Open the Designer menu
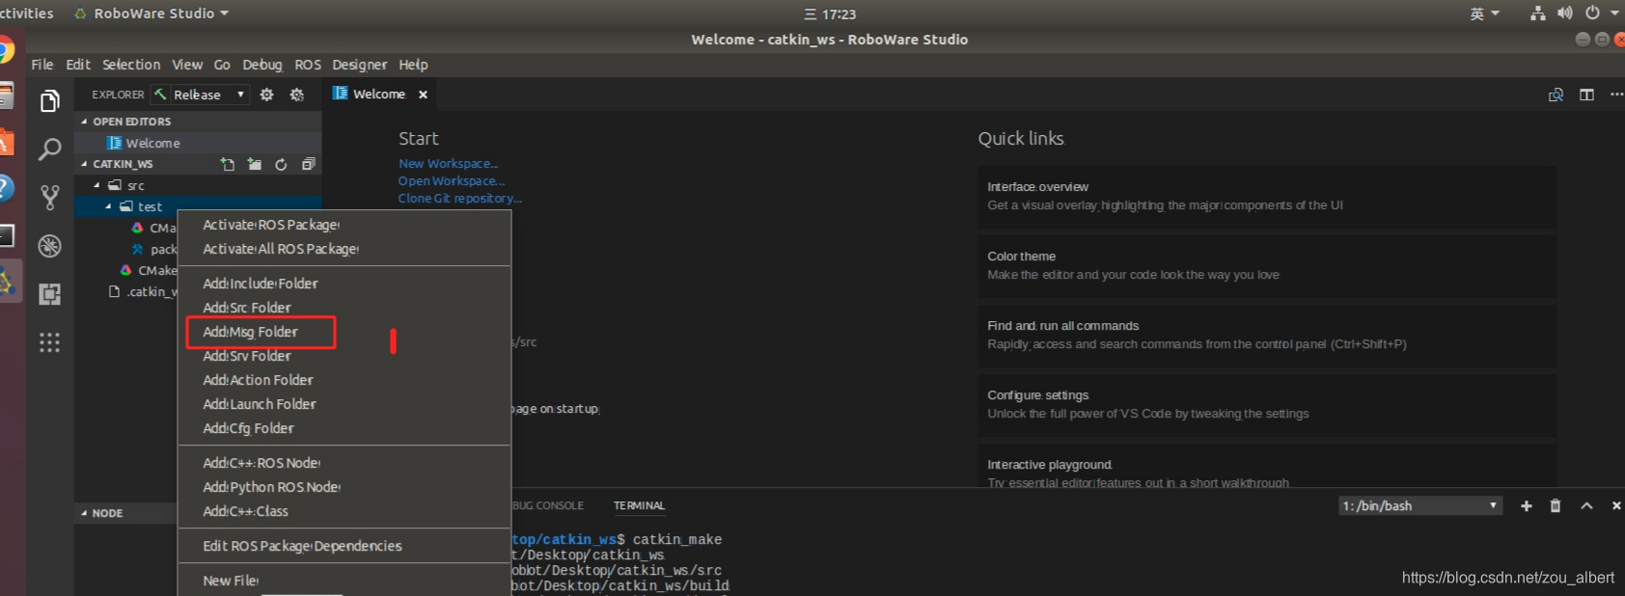The height and width of the screenshot is (596, 1625). (x=359, y=65)
